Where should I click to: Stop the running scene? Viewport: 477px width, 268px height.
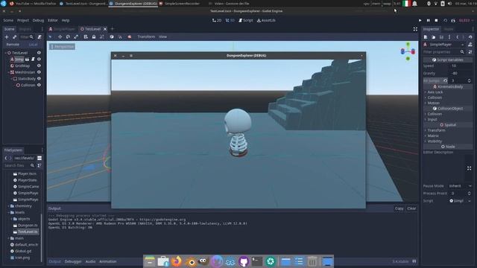tap(436, 20)
